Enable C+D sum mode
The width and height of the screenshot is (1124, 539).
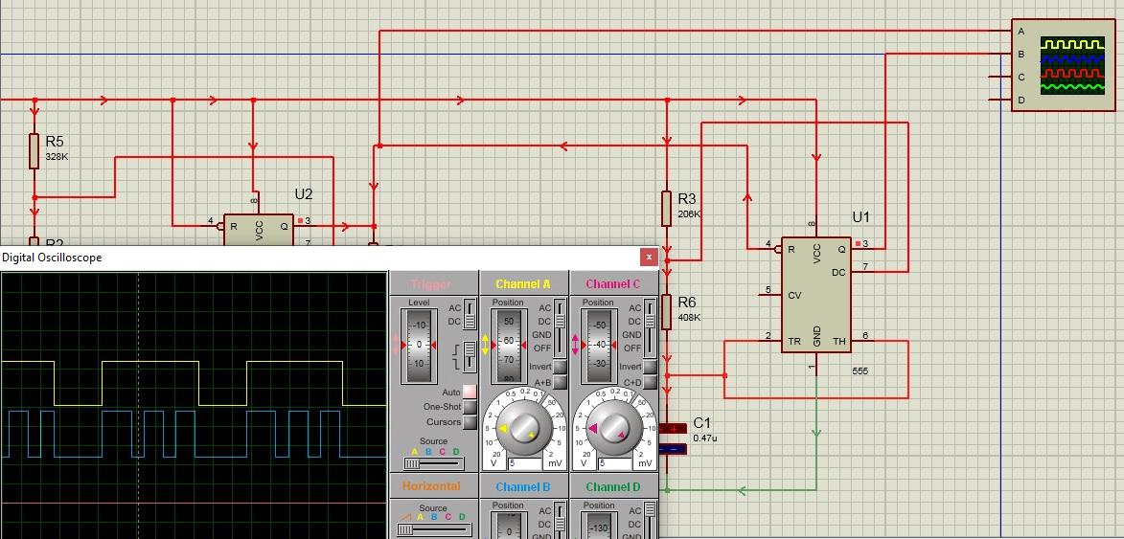(651, 382)
